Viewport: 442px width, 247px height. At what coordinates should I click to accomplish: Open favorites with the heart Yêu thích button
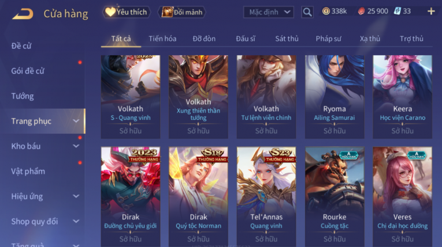[x=126, y=12]
